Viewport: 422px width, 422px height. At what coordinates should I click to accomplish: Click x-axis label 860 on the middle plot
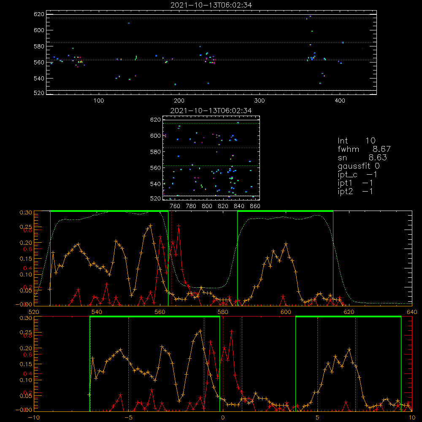pyautogui.click(x=255, y=206)
